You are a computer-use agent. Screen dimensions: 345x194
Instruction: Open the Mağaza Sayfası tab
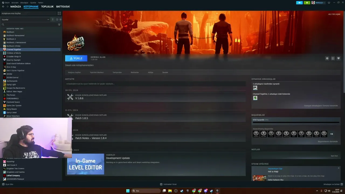(x=74, y=72)
